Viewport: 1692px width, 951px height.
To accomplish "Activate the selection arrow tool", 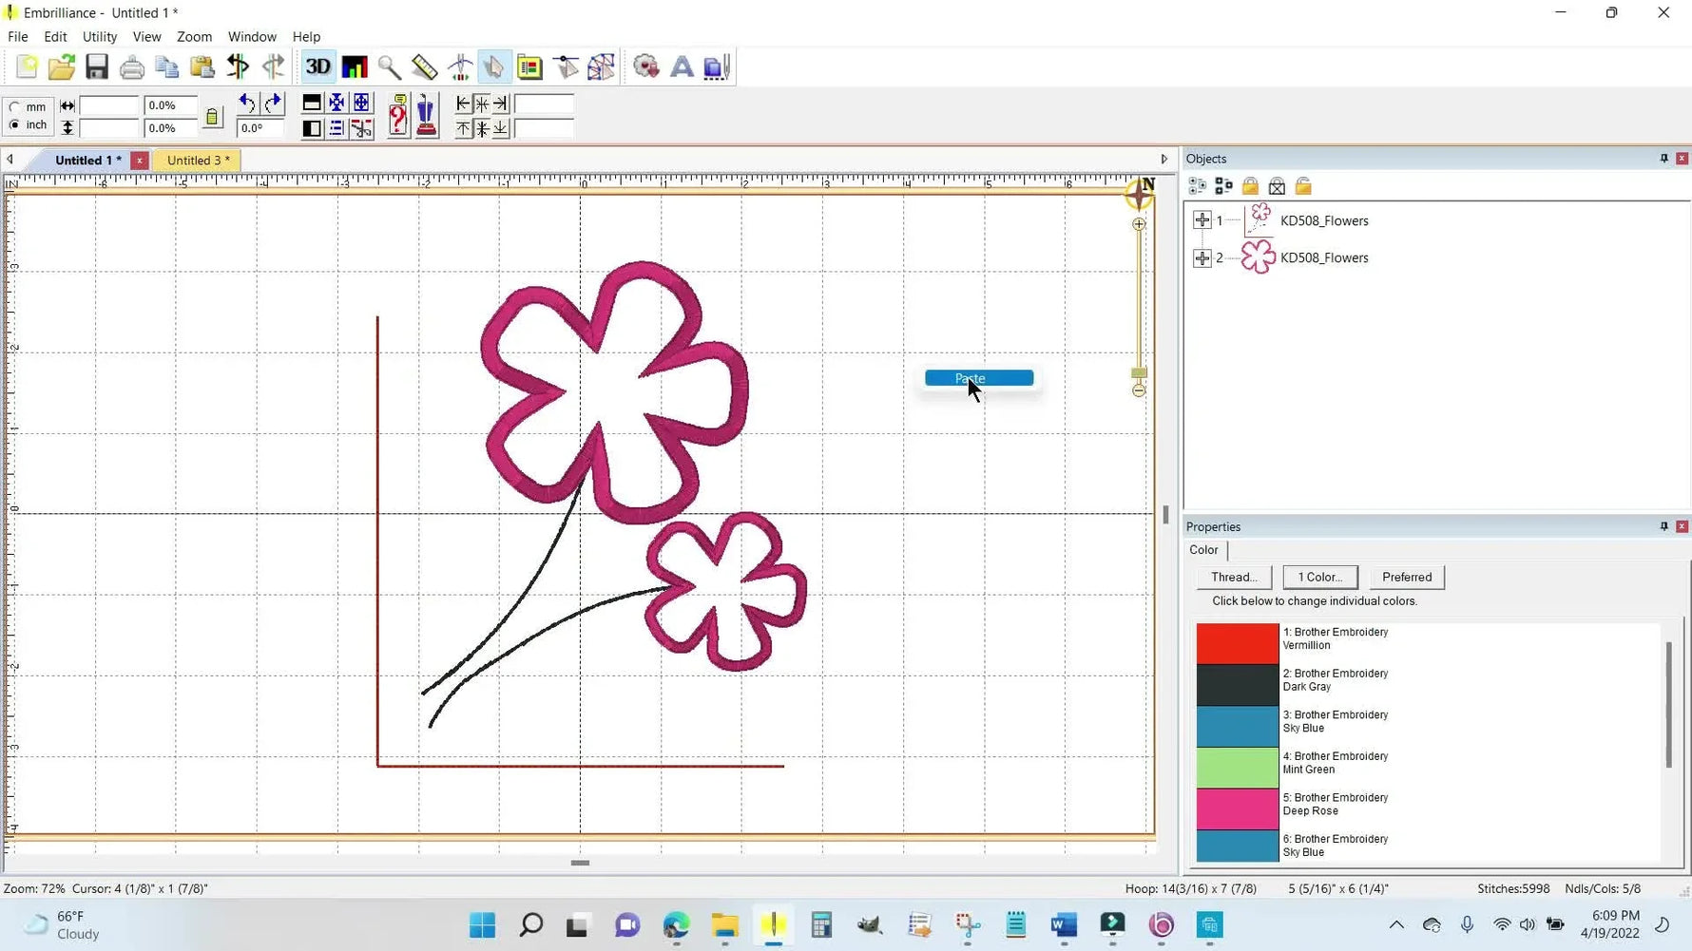I will (494, 67).
